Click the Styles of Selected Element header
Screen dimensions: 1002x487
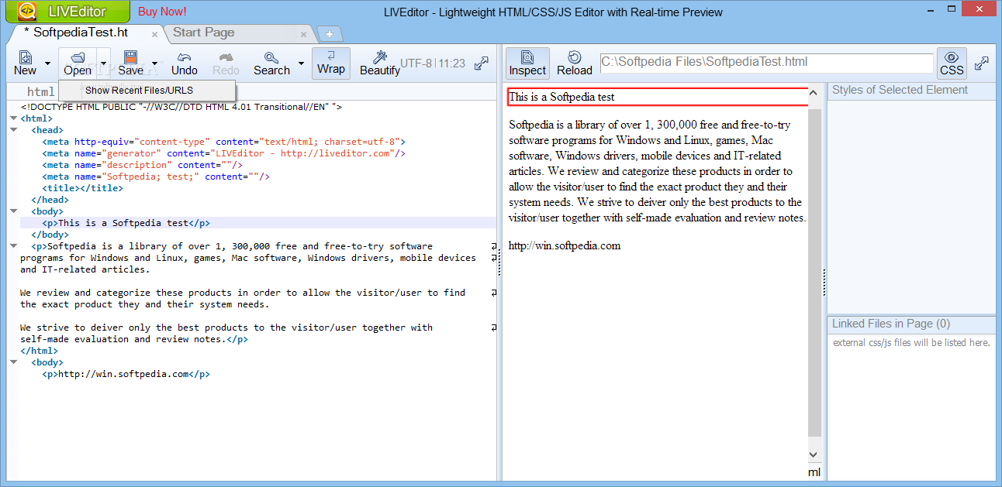[x=911, y=91]
